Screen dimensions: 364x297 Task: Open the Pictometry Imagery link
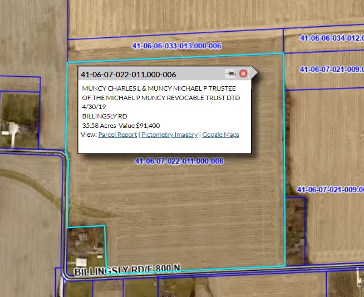click(169, 135)
